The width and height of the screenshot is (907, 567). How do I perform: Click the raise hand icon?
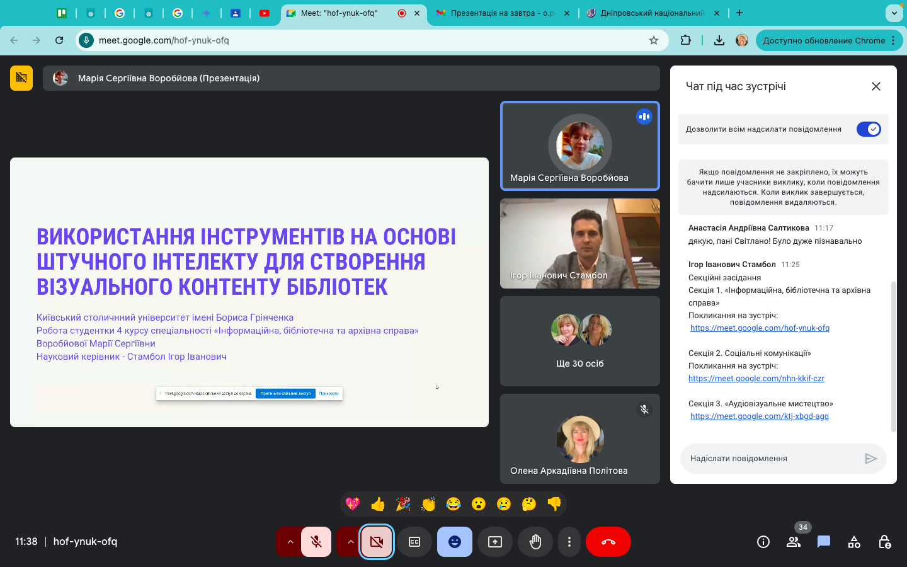[x=535, y=542]
